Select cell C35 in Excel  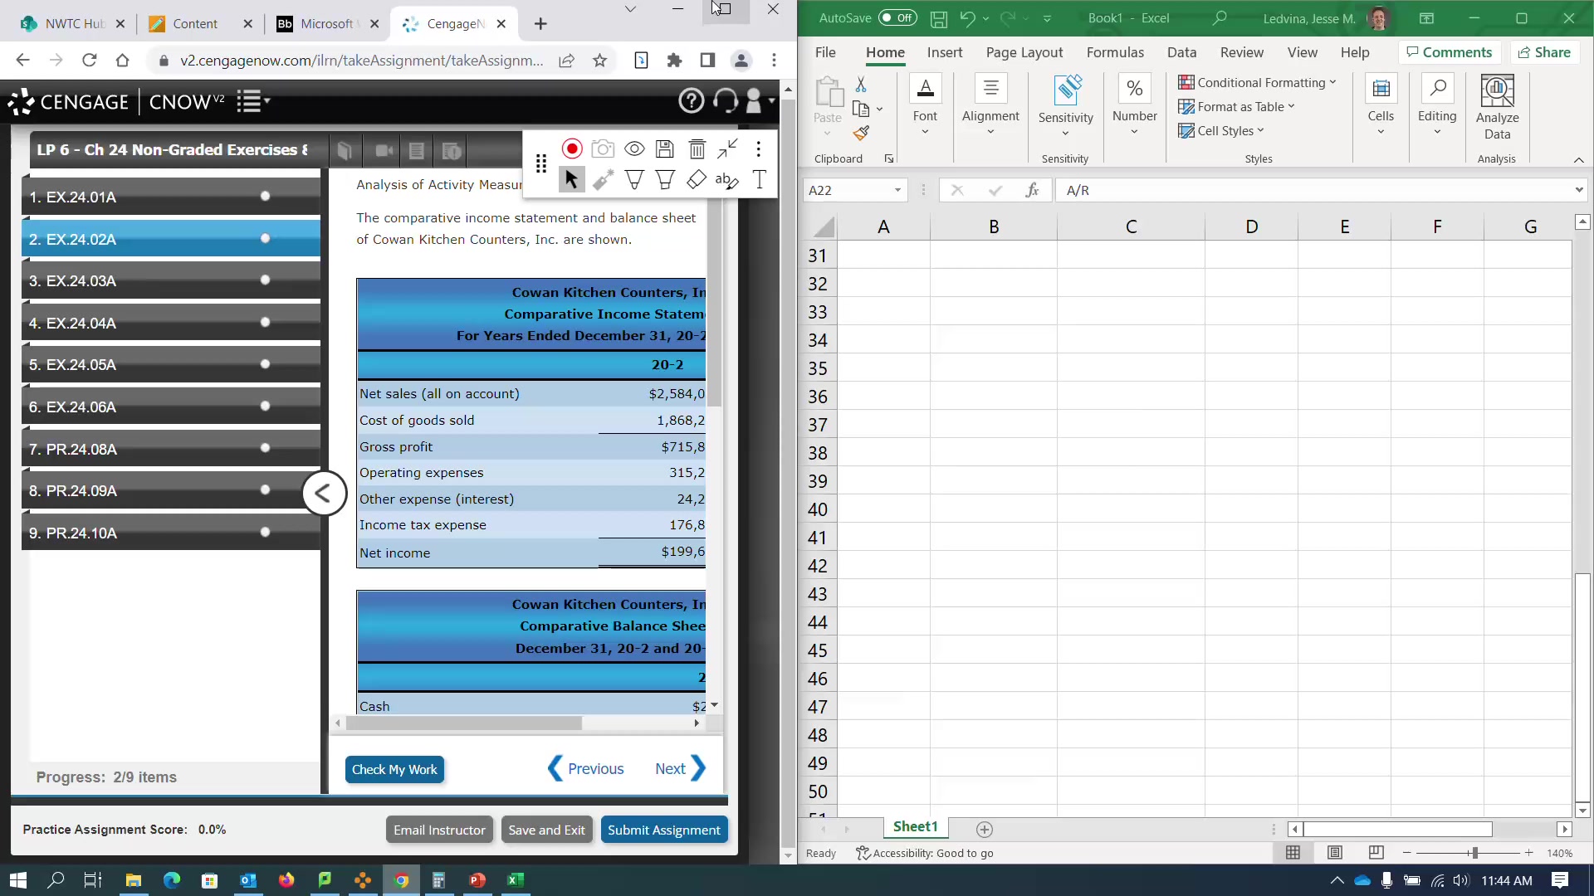coord(1131,368)
